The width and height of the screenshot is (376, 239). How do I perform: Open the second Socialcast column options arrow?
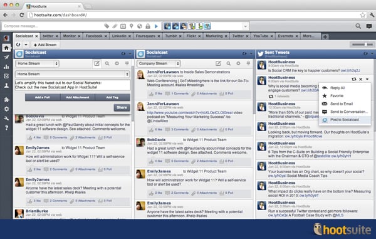pyautogui.click(x=251, y=54)
